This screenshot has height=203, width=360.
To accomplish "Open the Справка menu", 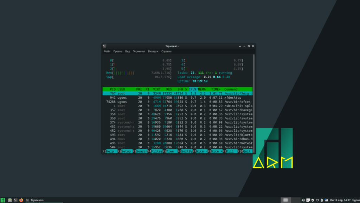I will pos(166,51).
